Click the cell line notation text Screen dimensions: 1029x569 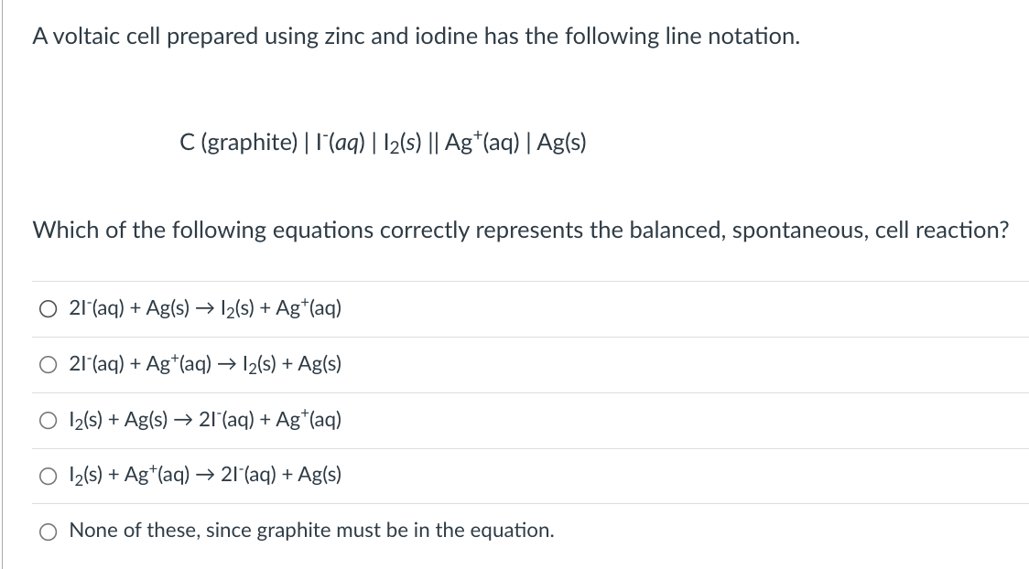384,142
